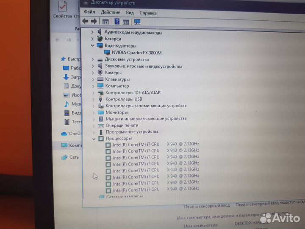
Task: Click the Очереди печати printer icon
Action: point(101,126)
